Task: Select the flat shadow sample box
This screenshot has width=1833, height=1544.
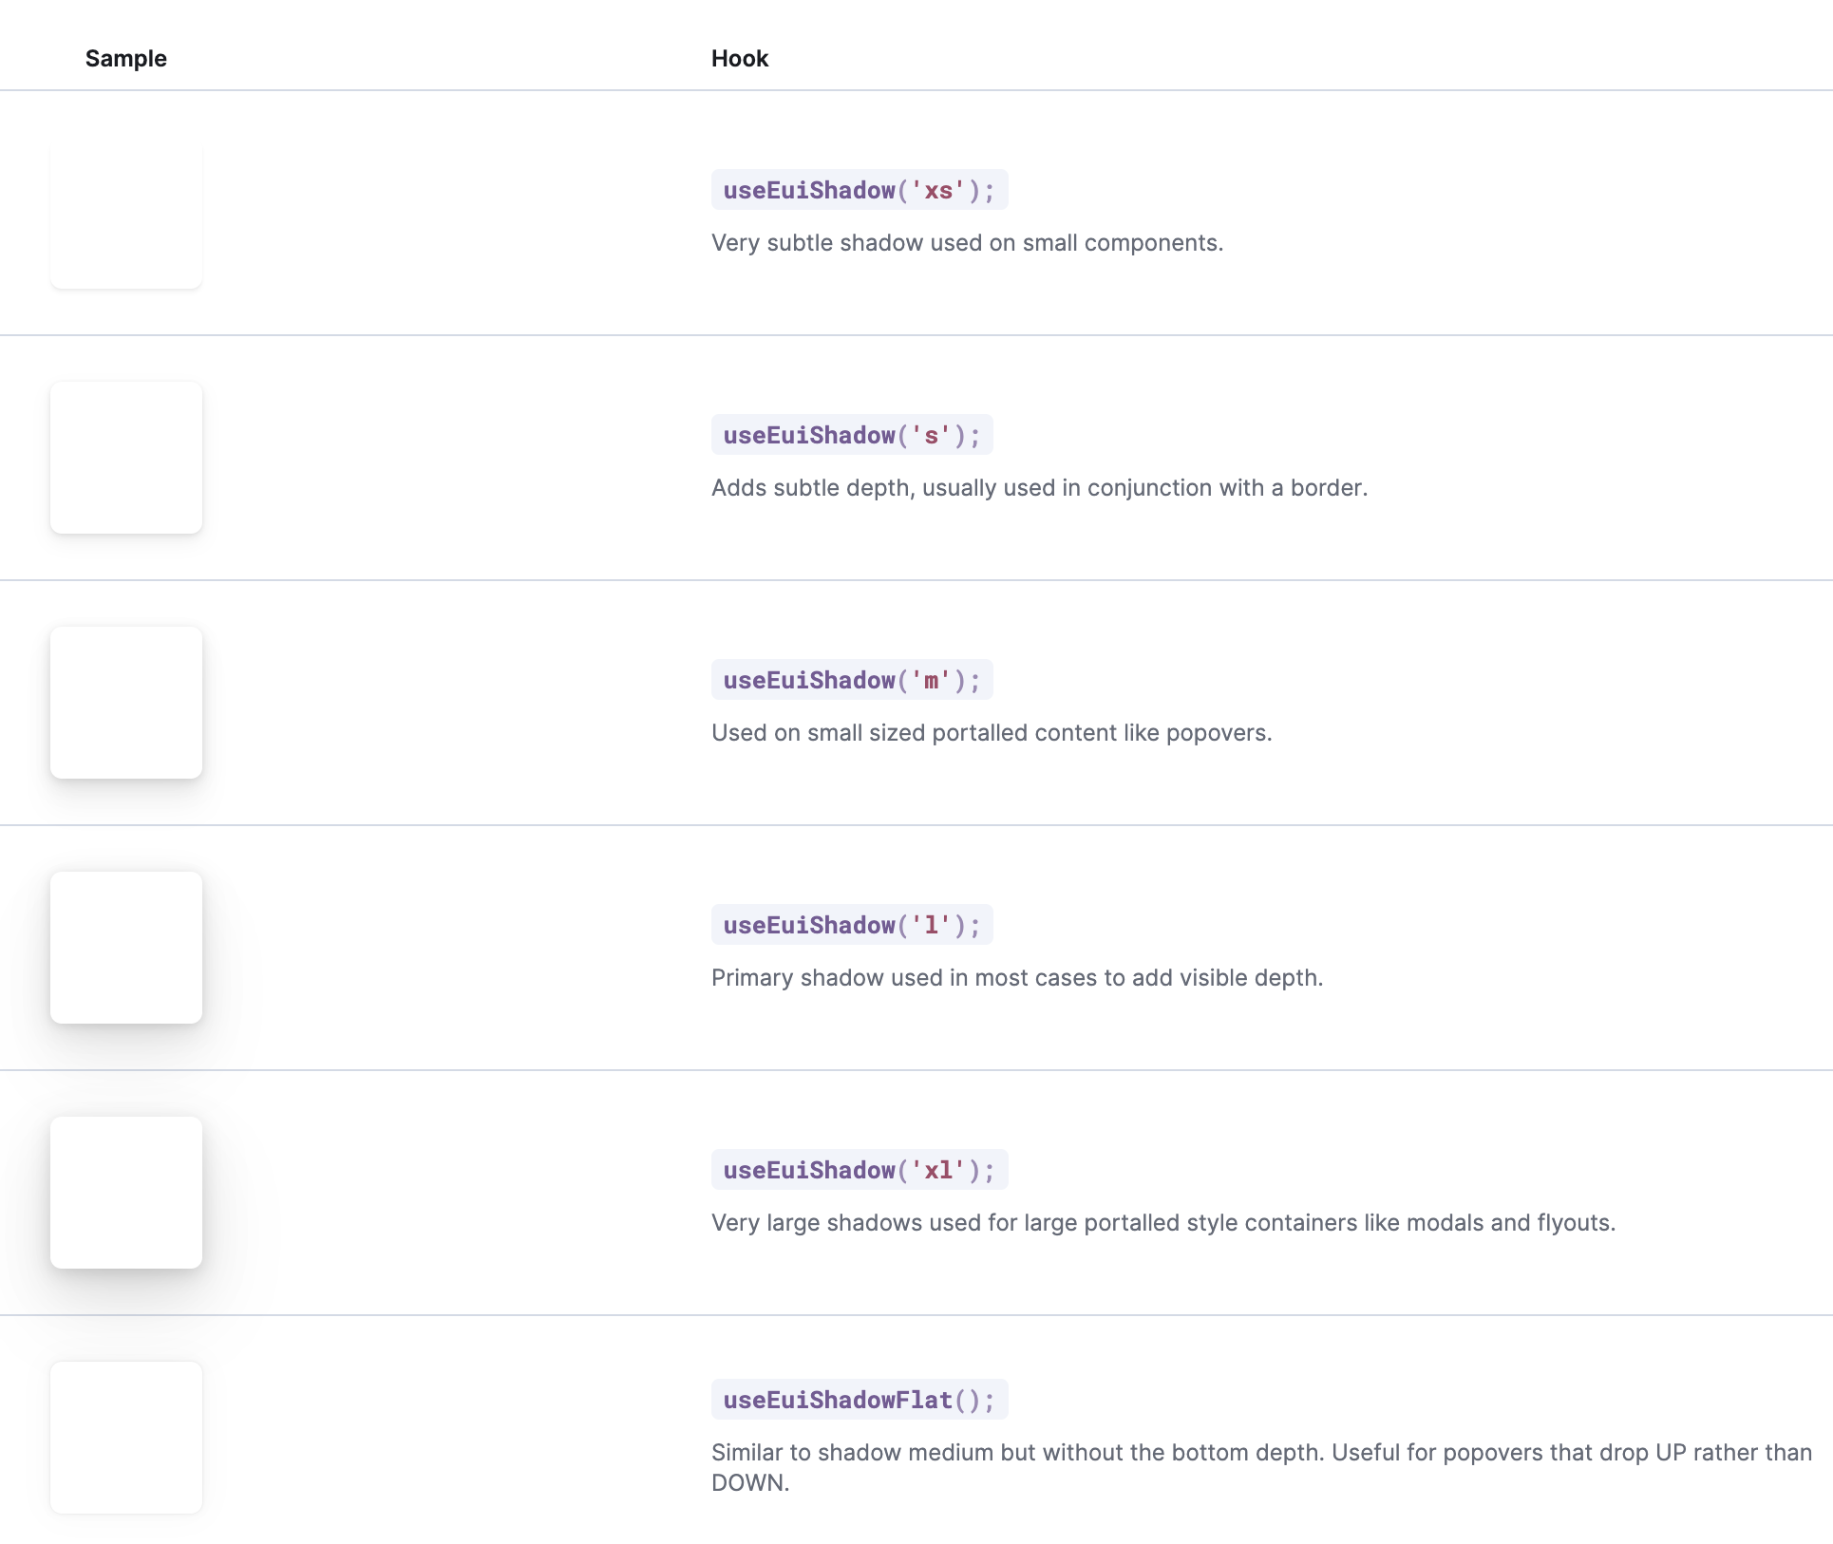Action: point(126,1437)
